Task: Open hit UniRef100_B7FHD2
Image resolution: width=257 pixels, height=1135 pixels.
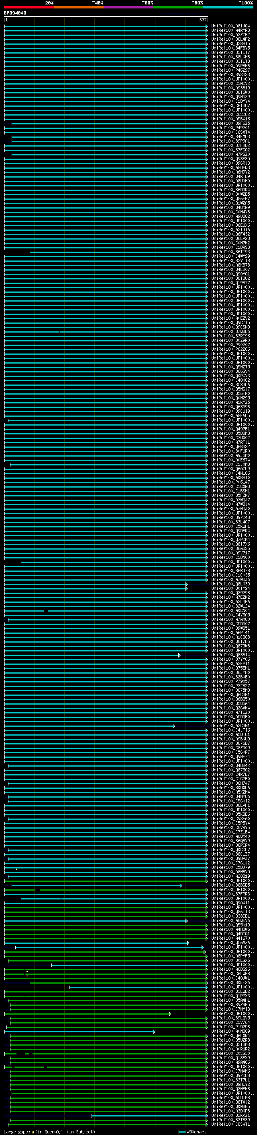Action: [230, 146]
